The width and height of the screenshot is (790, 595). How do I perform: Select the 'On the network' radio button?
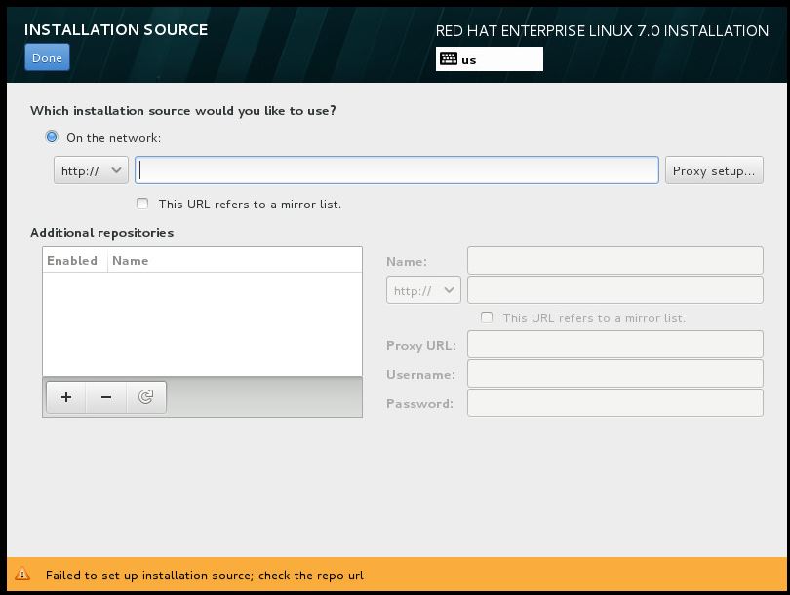point(52,137)
